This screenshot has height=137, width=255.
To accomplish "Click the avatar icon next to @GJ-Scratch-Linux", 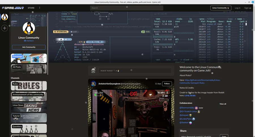I will pyautogui.click(x=199, y=112).
